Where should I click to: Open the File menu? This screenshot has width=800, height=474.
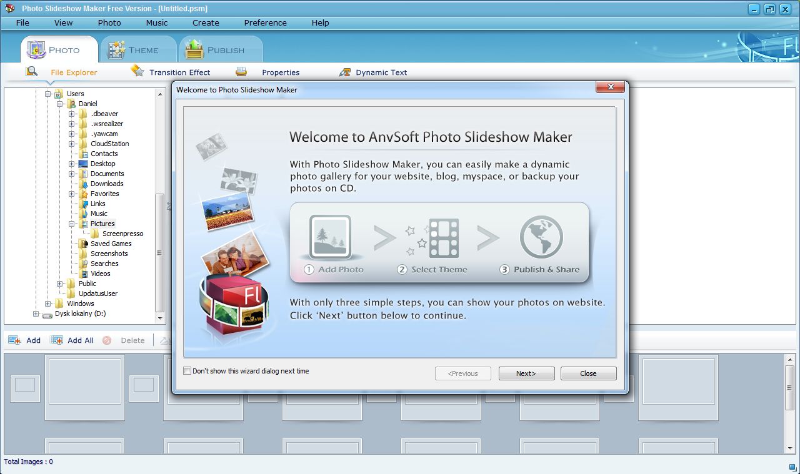click(x=22, y=22)
